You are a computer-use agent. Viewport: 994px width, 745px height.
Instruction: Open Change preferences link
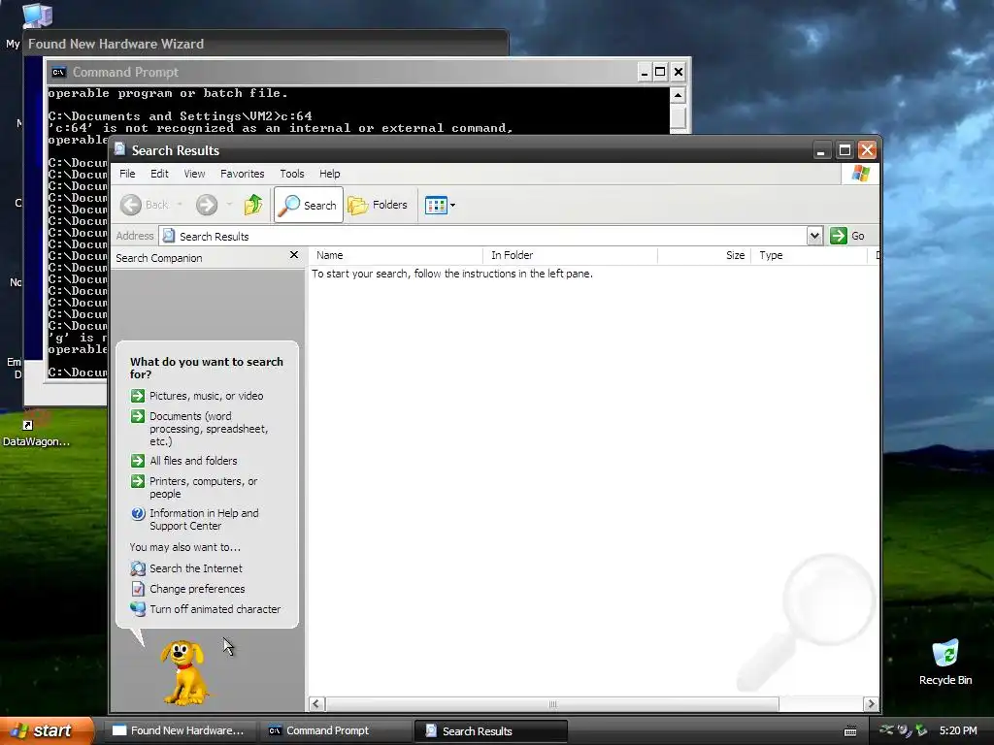pos(197,589)
